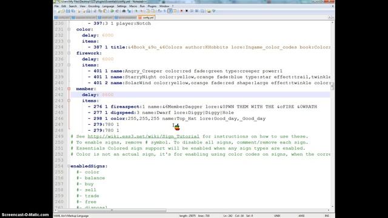
Task: Collapse items: fold marker at line 243
Action: 69,101
